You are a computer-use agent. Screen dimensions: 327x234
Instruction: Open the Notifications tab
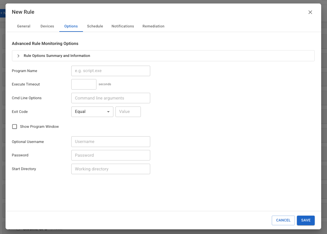point(123,26)
